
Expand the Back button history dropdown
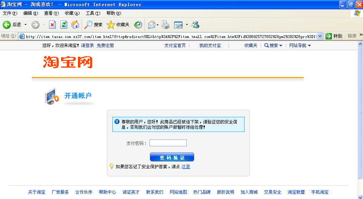click(x=25, y=25)
